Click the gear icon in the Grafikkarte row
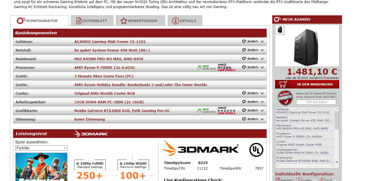This screenshot has height=181, width=371. tap(244, 110)
